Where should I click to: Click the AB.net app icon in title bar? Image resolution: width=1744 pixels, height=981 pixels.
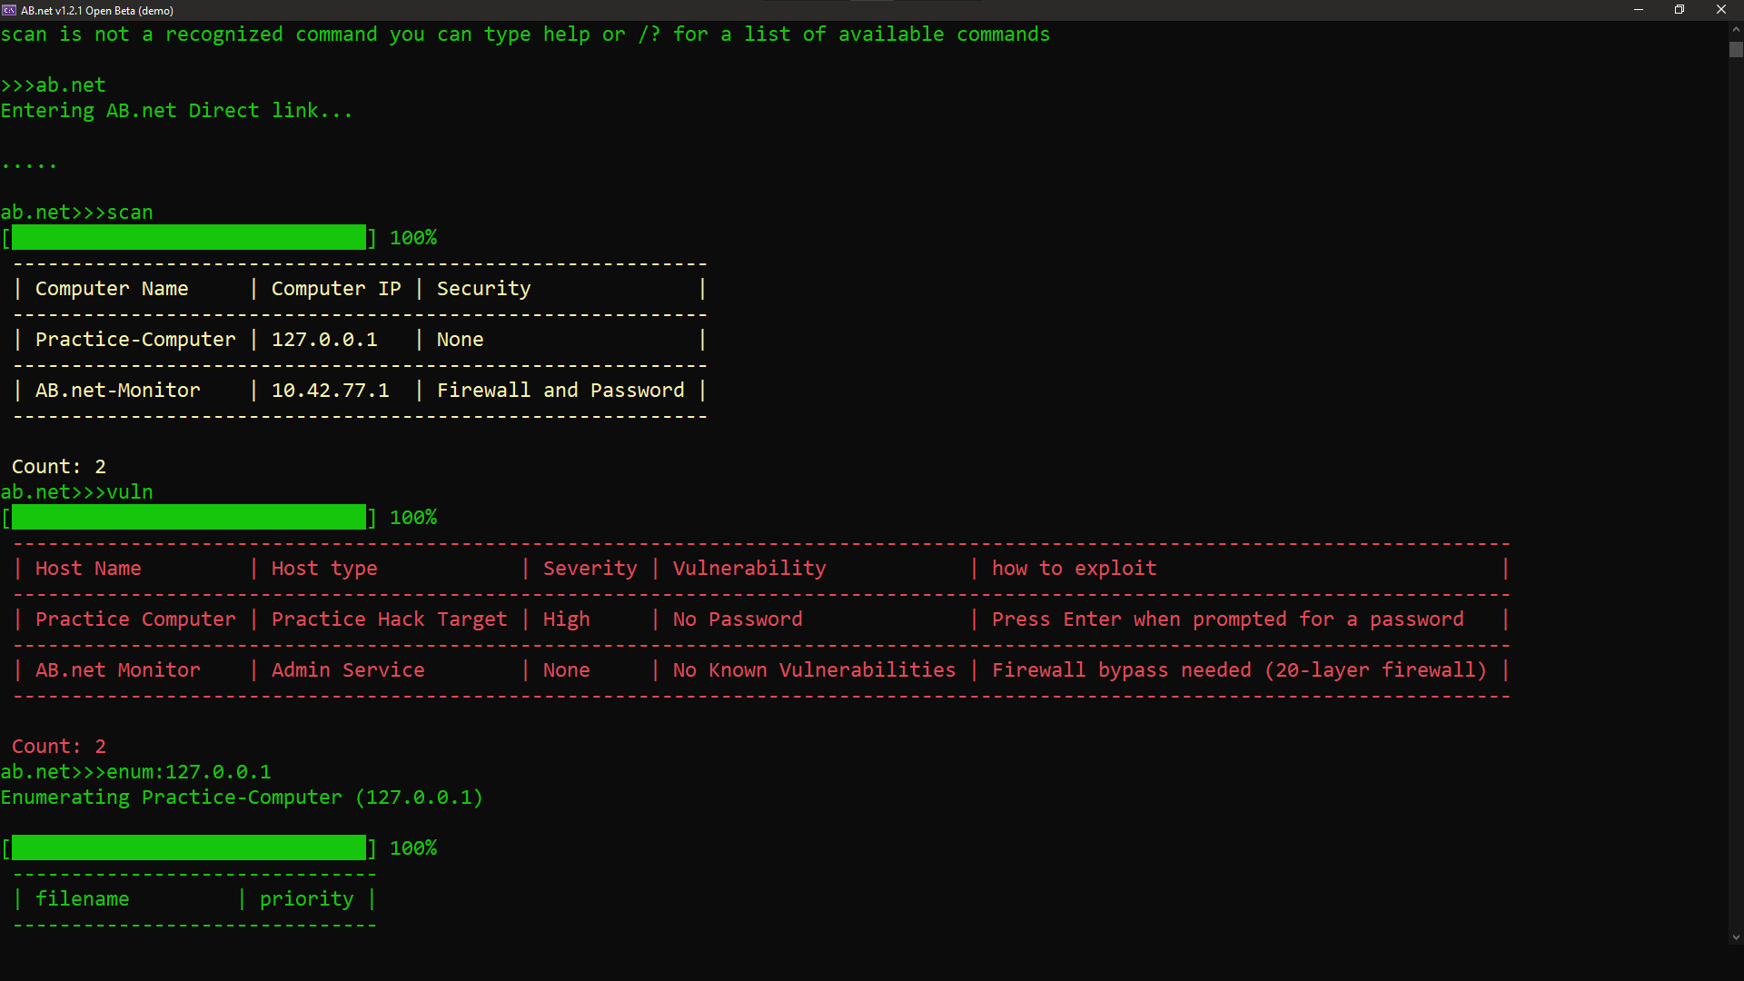click(9, 10)
